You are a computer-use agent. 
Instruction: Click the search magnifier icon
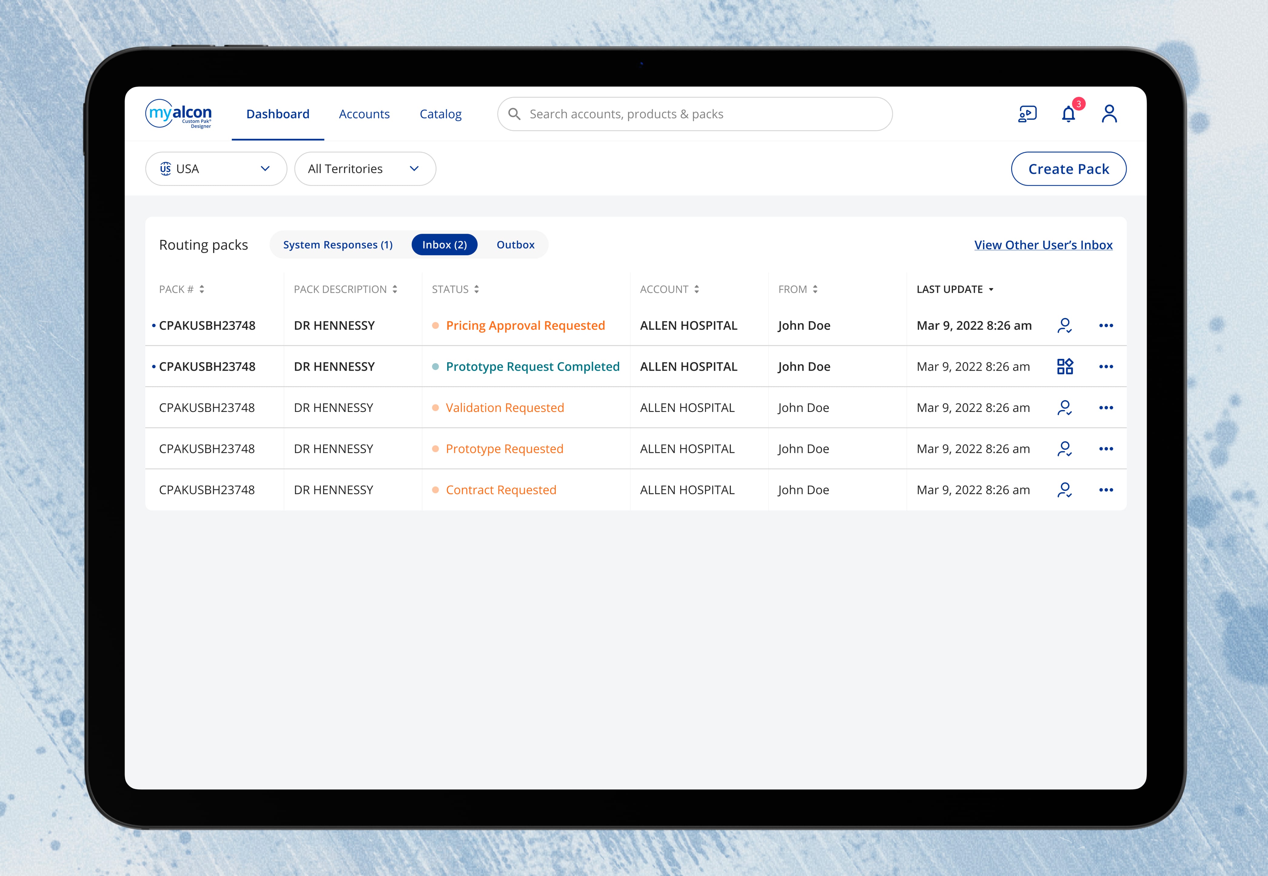tap(514, 114)
